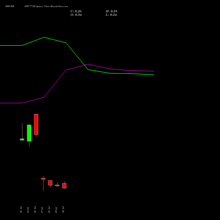Select the tall green candlestick for 23 Jul
220x220 pixels.
29,133
